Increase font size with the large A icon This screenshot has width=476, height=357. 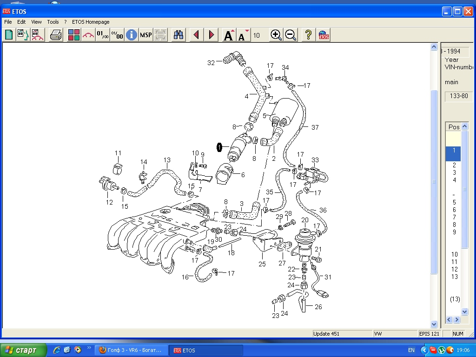point(228,35)
